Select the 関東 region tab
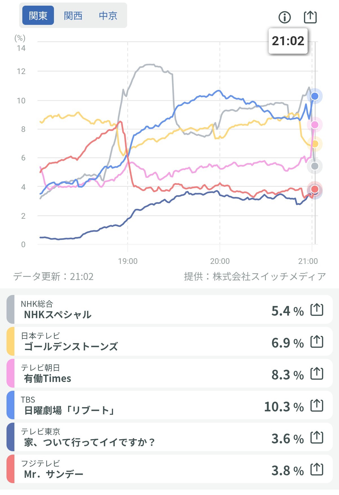This screenshot has height=495, width=339. click(38, 16)
